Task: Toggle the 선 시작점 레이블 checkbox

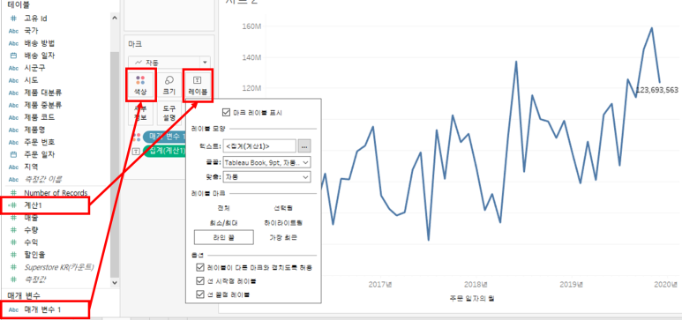Action: click(200, 280)
